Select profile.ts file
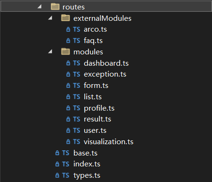Screen dimensions: 212x182 [x=99, y=108]
